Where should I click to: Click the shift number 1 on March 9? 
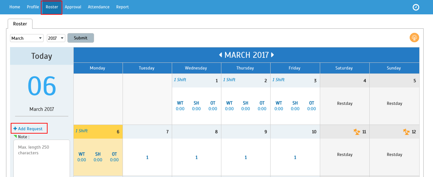tap(246, 158)
